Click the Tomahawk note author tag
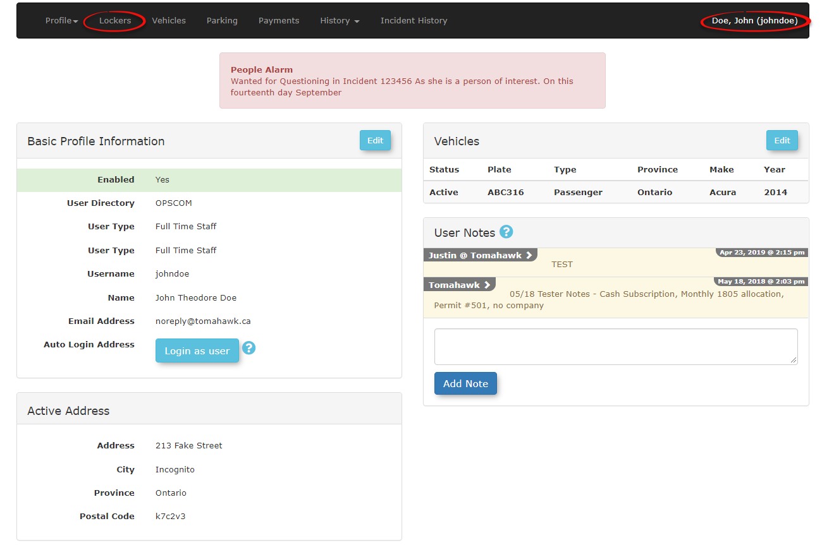Image resolution: width=822 pixels, height=545 pixels. (459, 285)
